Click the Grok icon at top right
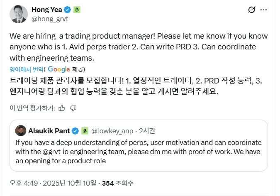This screenshot has height=196, width=280. tap(251, 10)
